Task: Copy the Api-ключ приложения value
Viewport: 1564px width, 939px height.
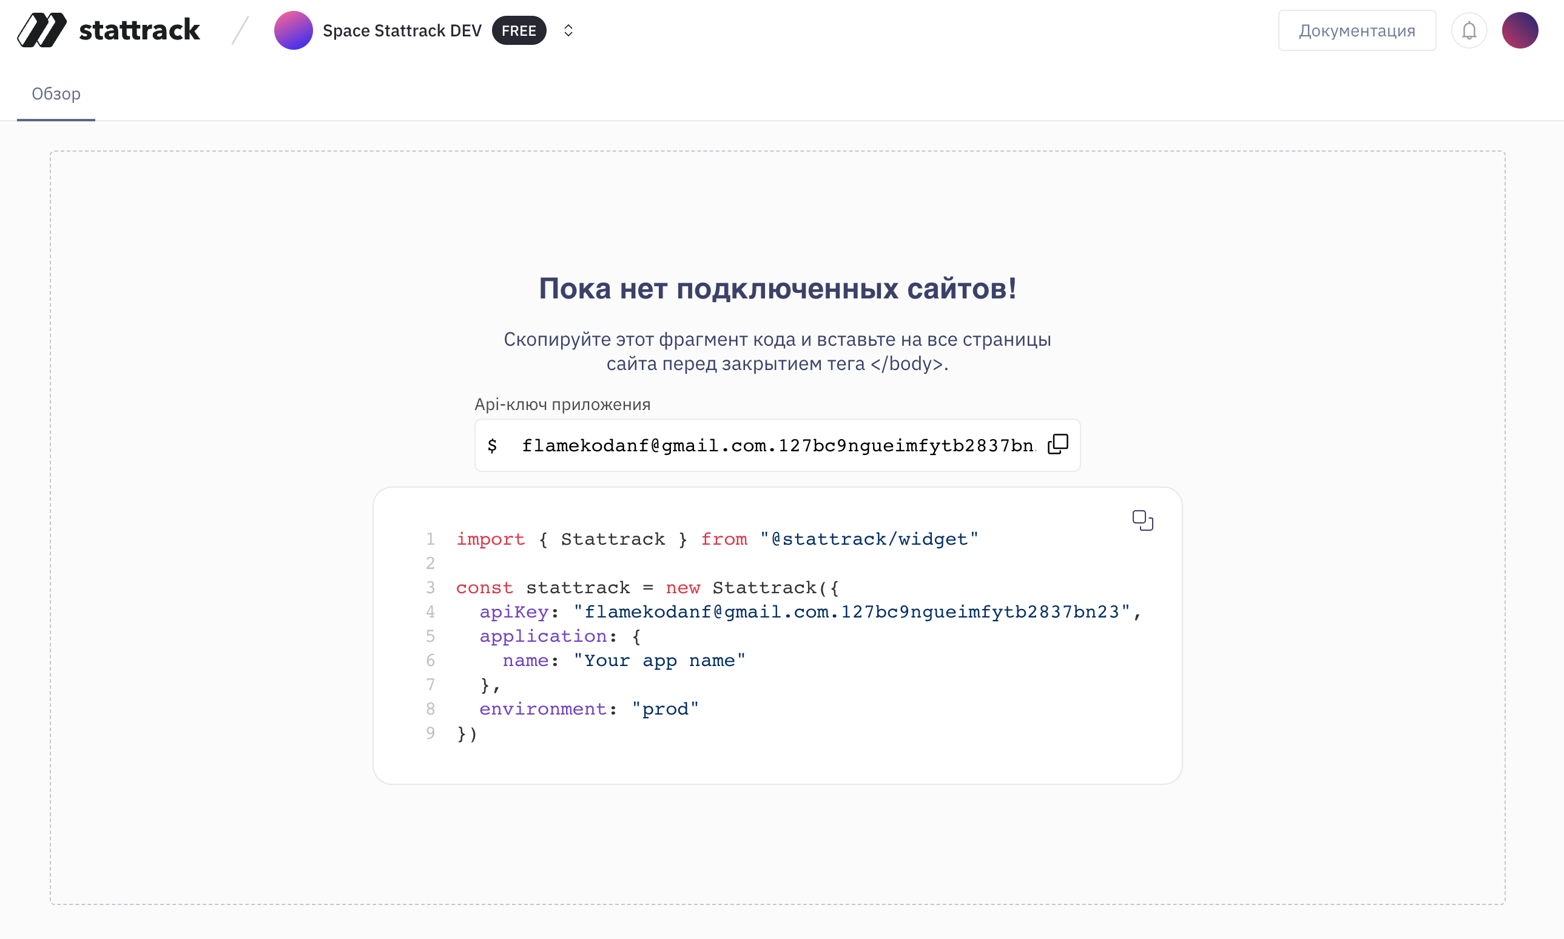Action: 1058,444
